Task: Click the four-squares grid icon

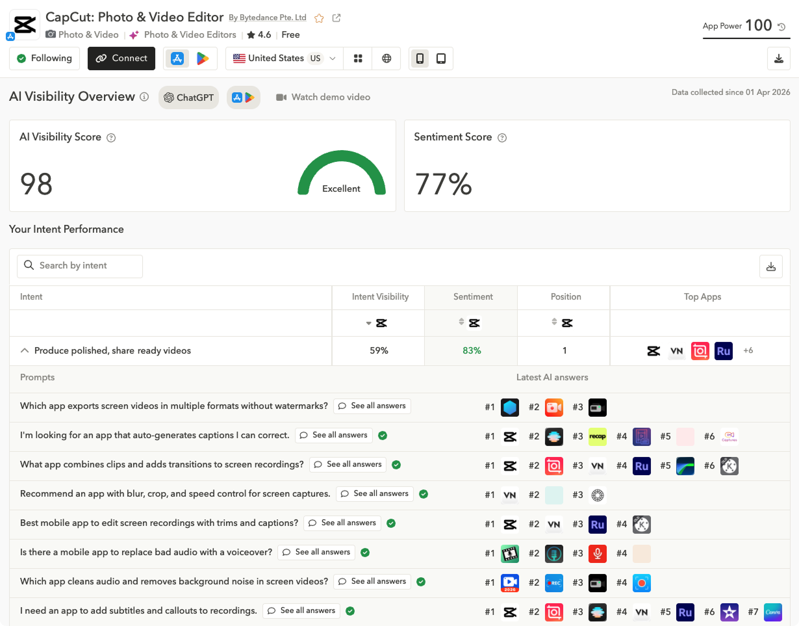Action: (358, 59)
